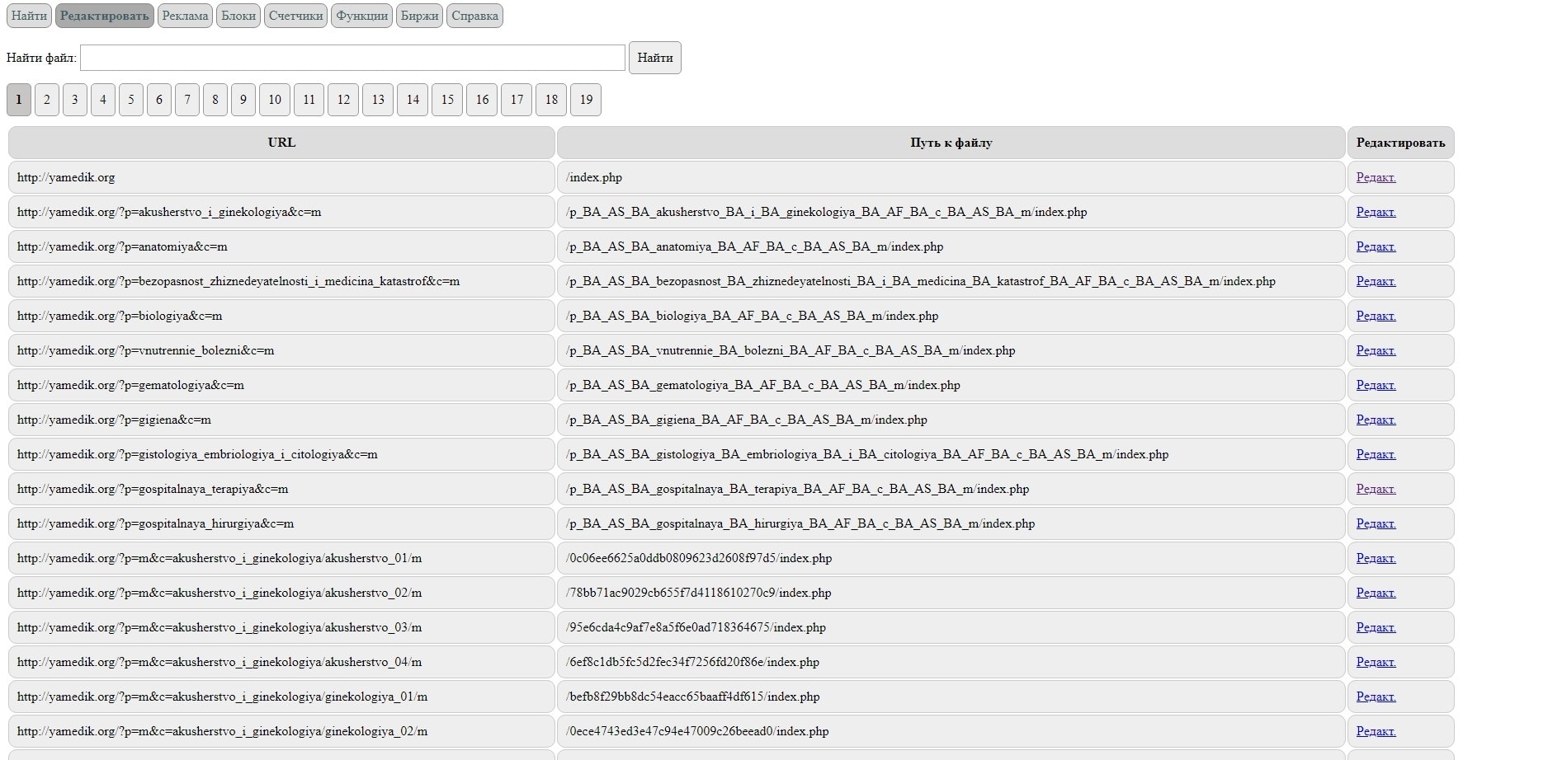Select path cell befb8f29bb8dc54eacc65baaff4df615/index.php

(951, 697)
